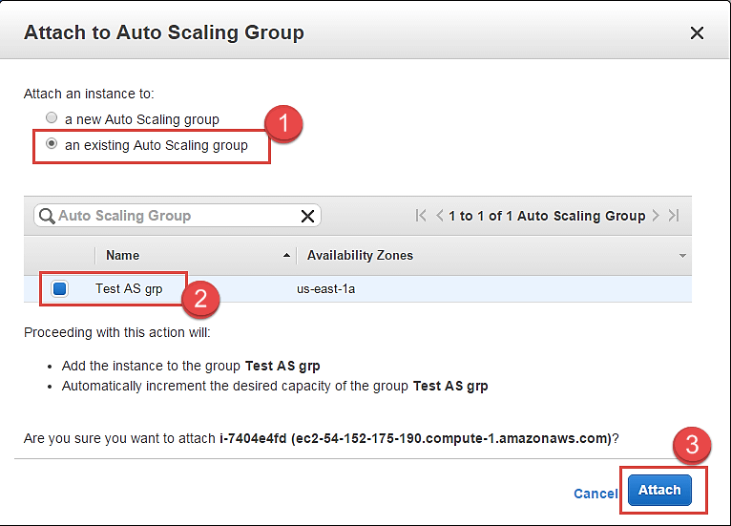731x526 pixels.
Task: Clear the Auto Scaling Group search field
Action: 307,216
